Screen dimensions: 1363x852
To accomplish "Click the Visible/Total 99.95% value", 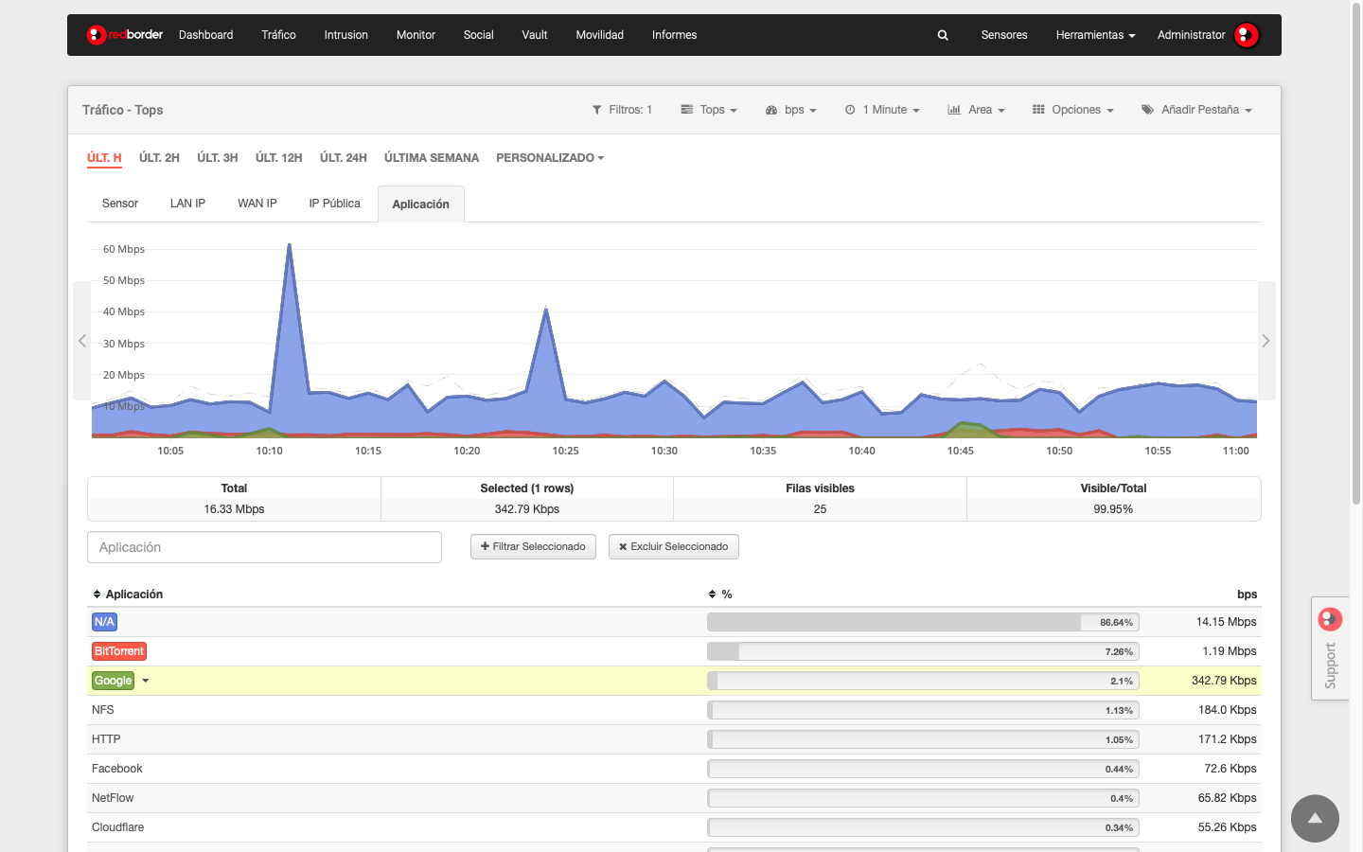I will 1113,509.
